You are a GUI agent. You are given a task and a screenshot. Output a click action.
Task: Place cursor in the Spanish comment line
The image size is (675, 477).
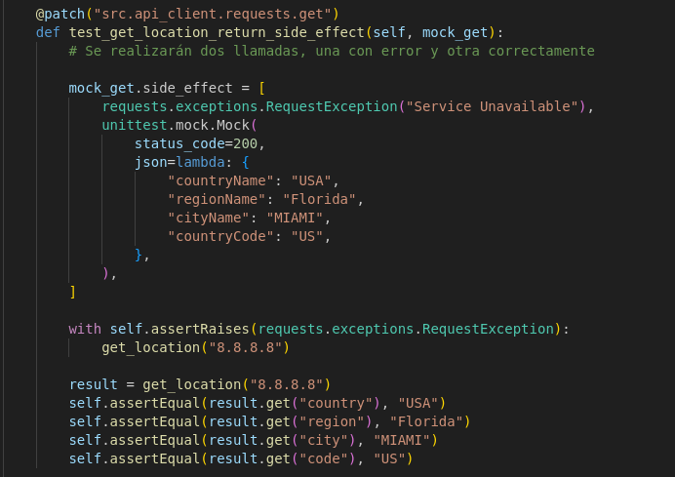(x=332, y=51)
